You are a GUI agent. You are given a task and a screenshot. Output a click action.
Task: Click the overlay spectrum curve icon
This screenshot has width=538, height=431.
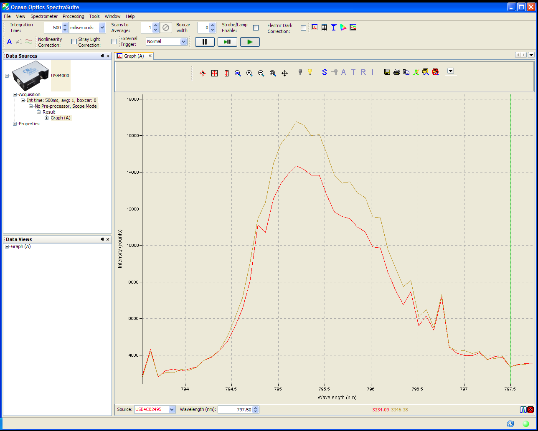(416, 72)
